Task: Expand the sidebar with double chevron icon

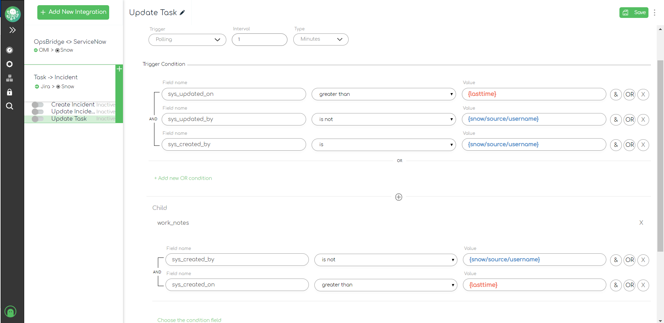Action: pos(12,30)
